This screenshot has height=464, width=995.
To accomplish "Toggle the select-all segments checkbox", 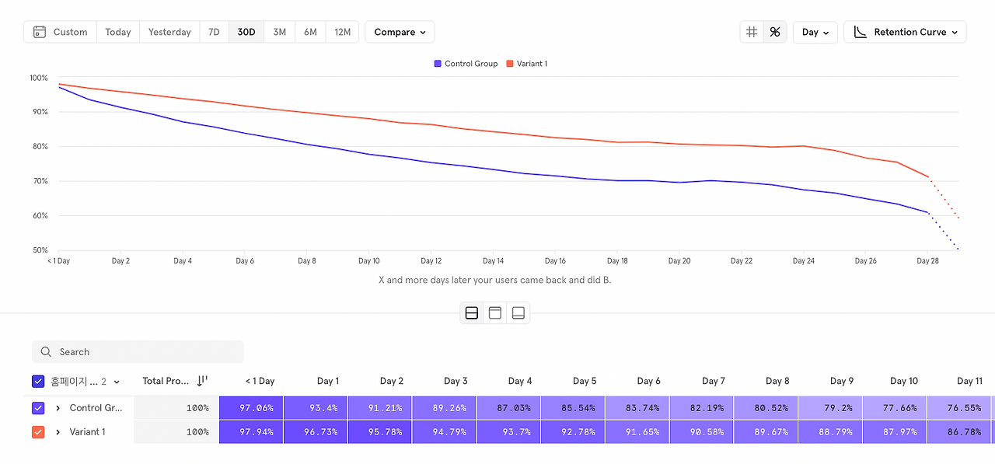I will coord(38,382).
